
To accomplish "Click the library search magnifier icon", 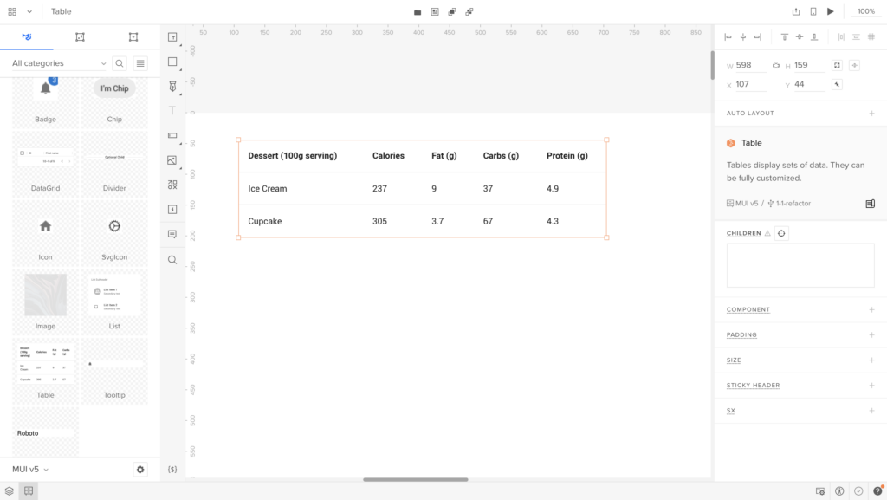I will click(x=120, y=63).
